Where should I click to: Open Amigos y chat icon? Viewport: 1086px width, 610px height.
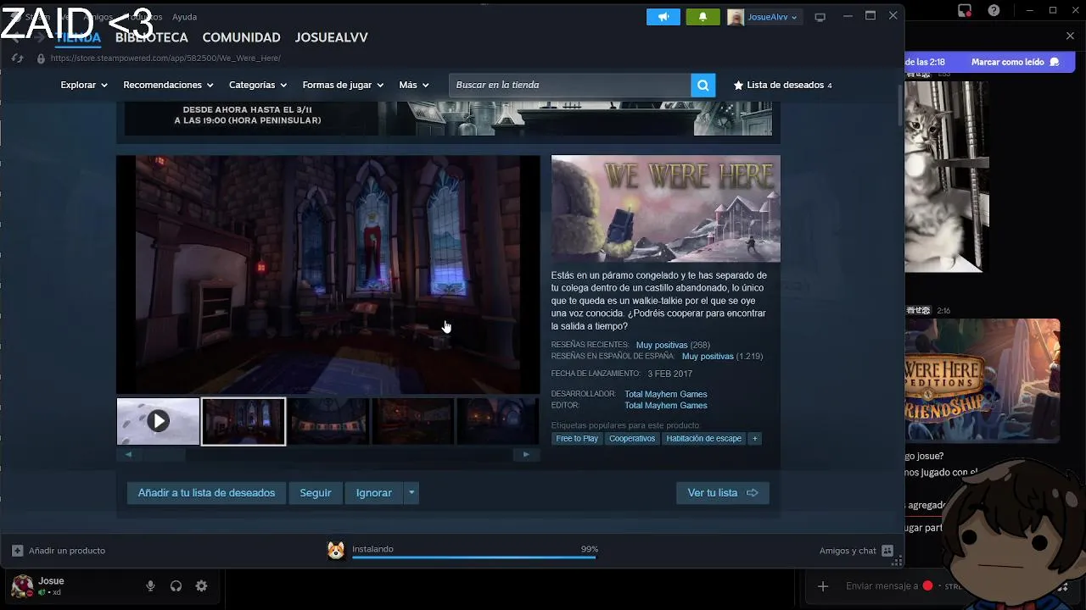pyautogui.click(x=887, y=551)
